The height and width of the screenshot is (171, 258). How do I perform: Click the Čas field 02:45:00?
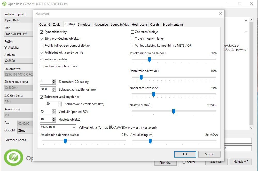(25, 123)
